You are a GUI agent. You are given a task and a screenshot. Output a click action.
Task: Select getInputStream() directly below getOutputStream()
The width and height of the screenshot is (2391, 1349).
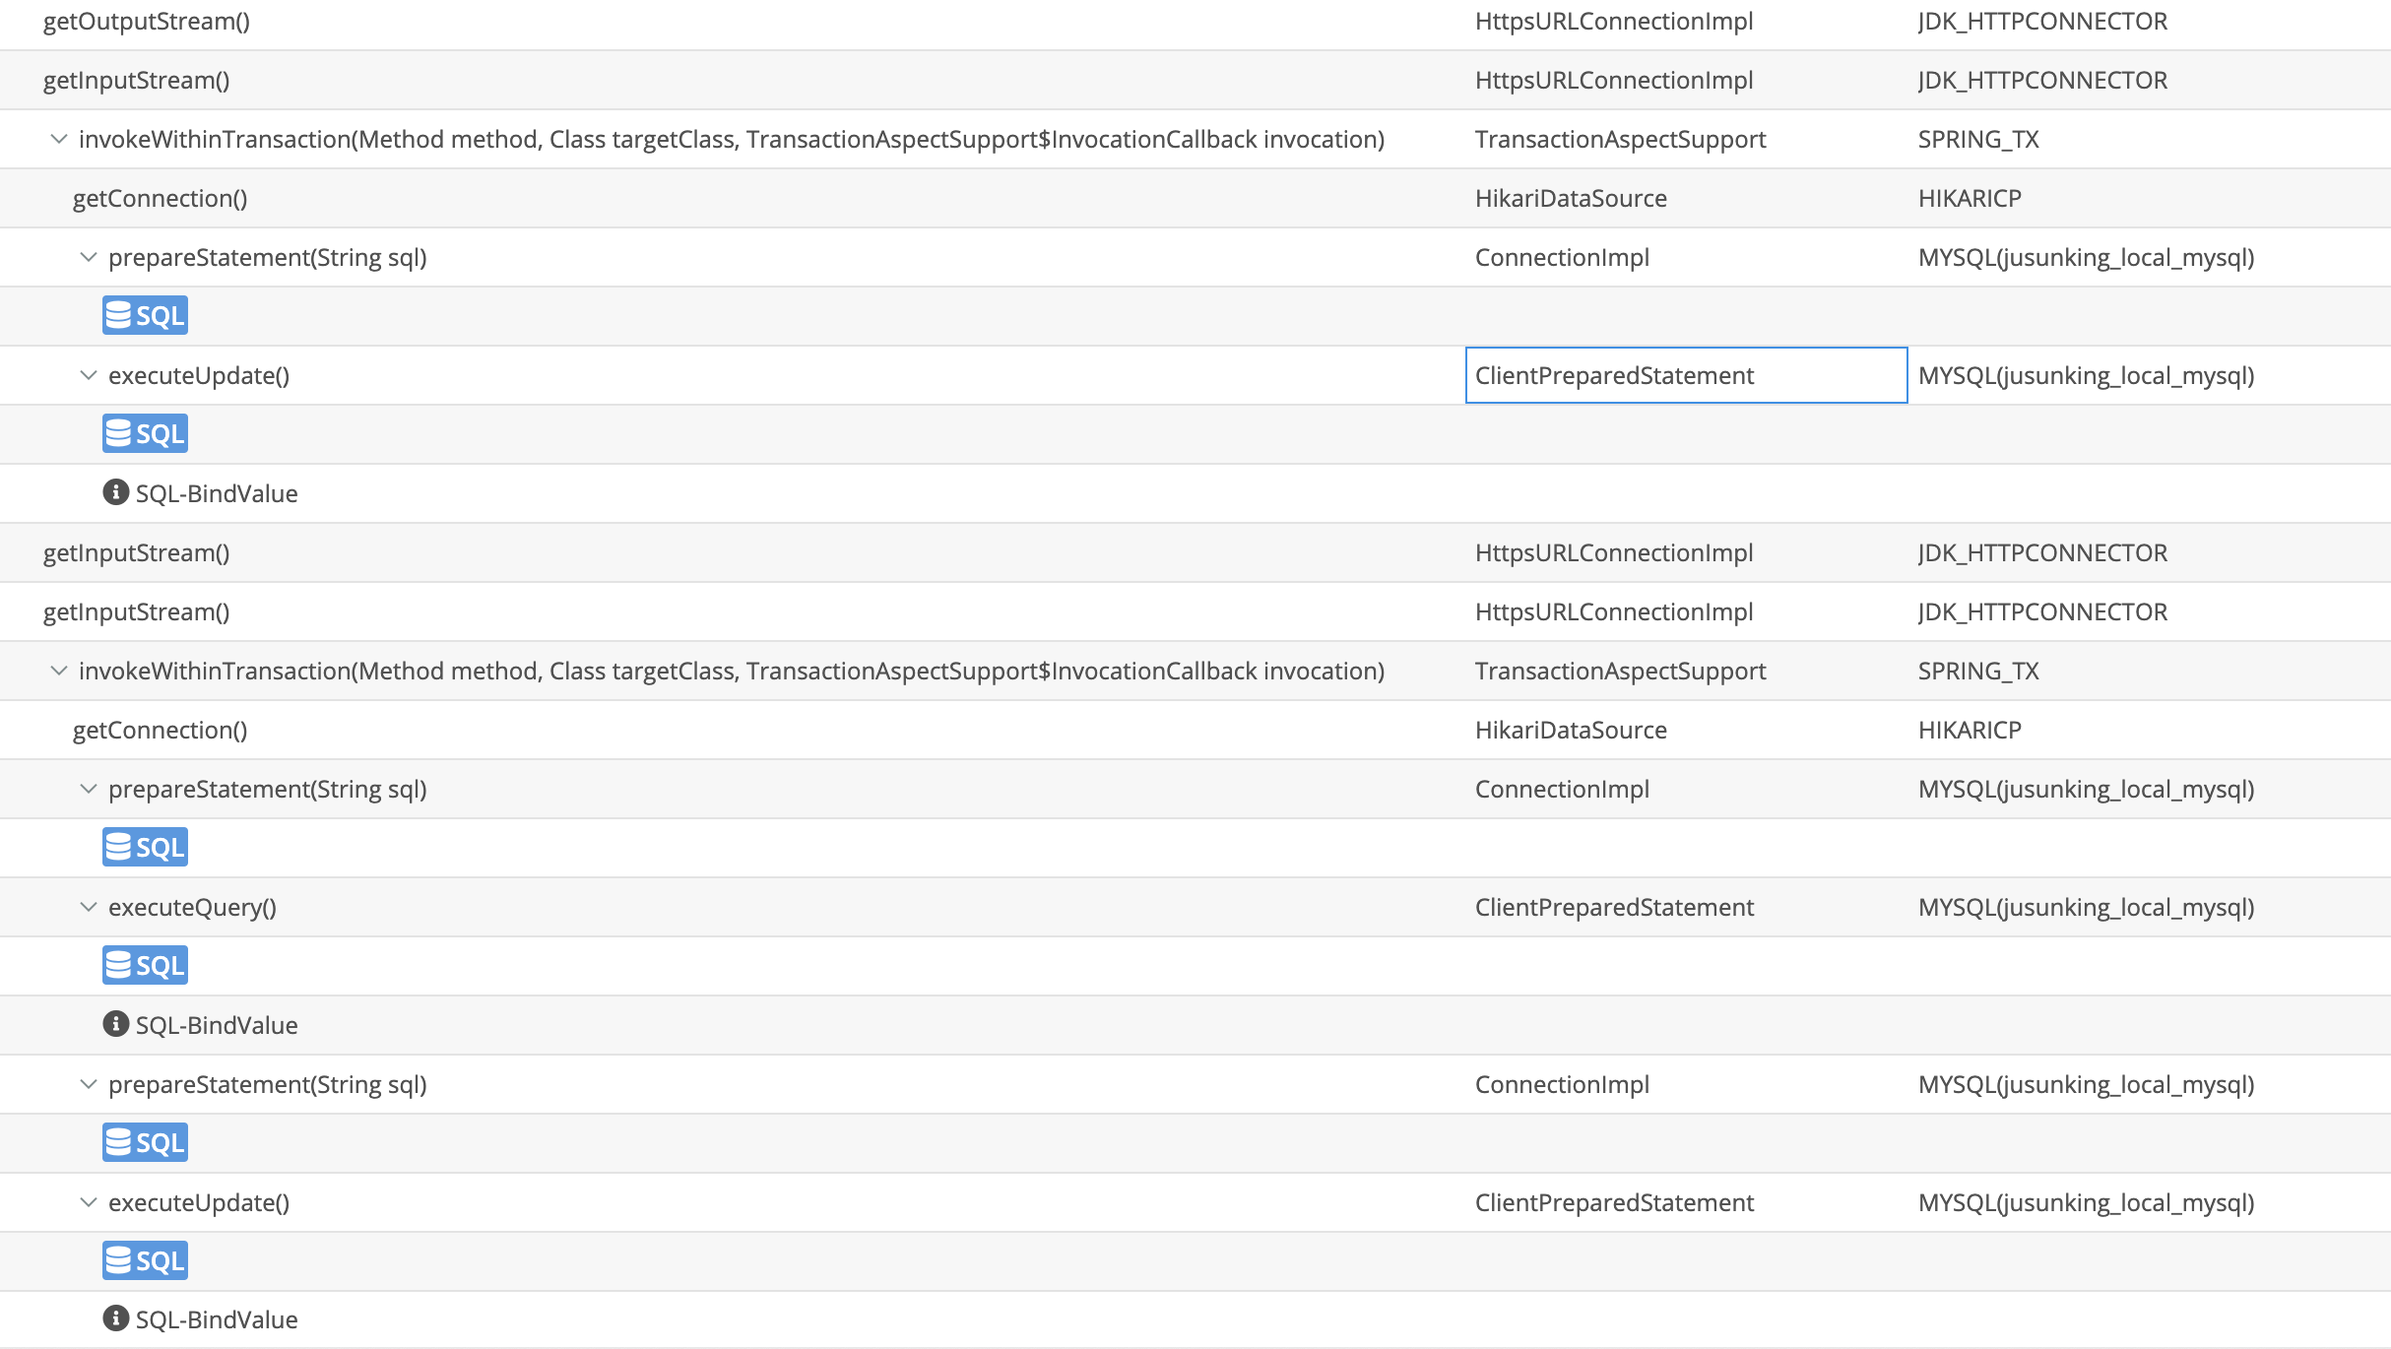point(137,80)
